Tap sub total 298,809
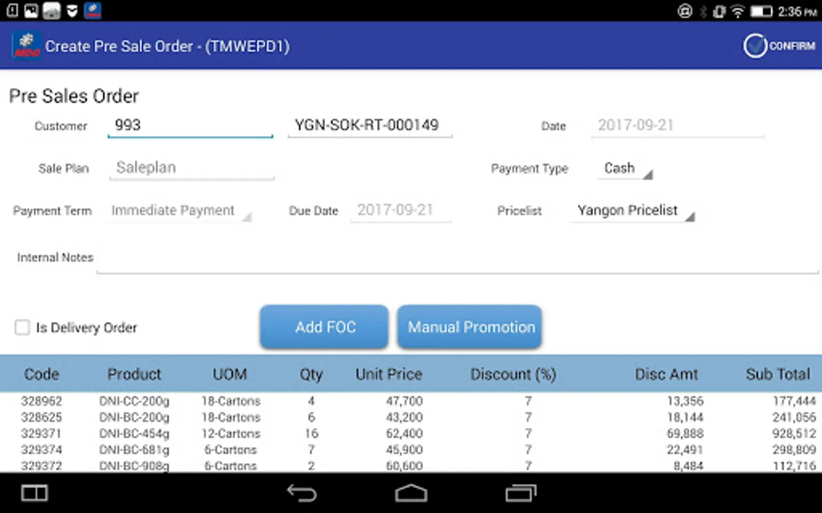This screenshot has width=822, height=513. coord(794,450)
